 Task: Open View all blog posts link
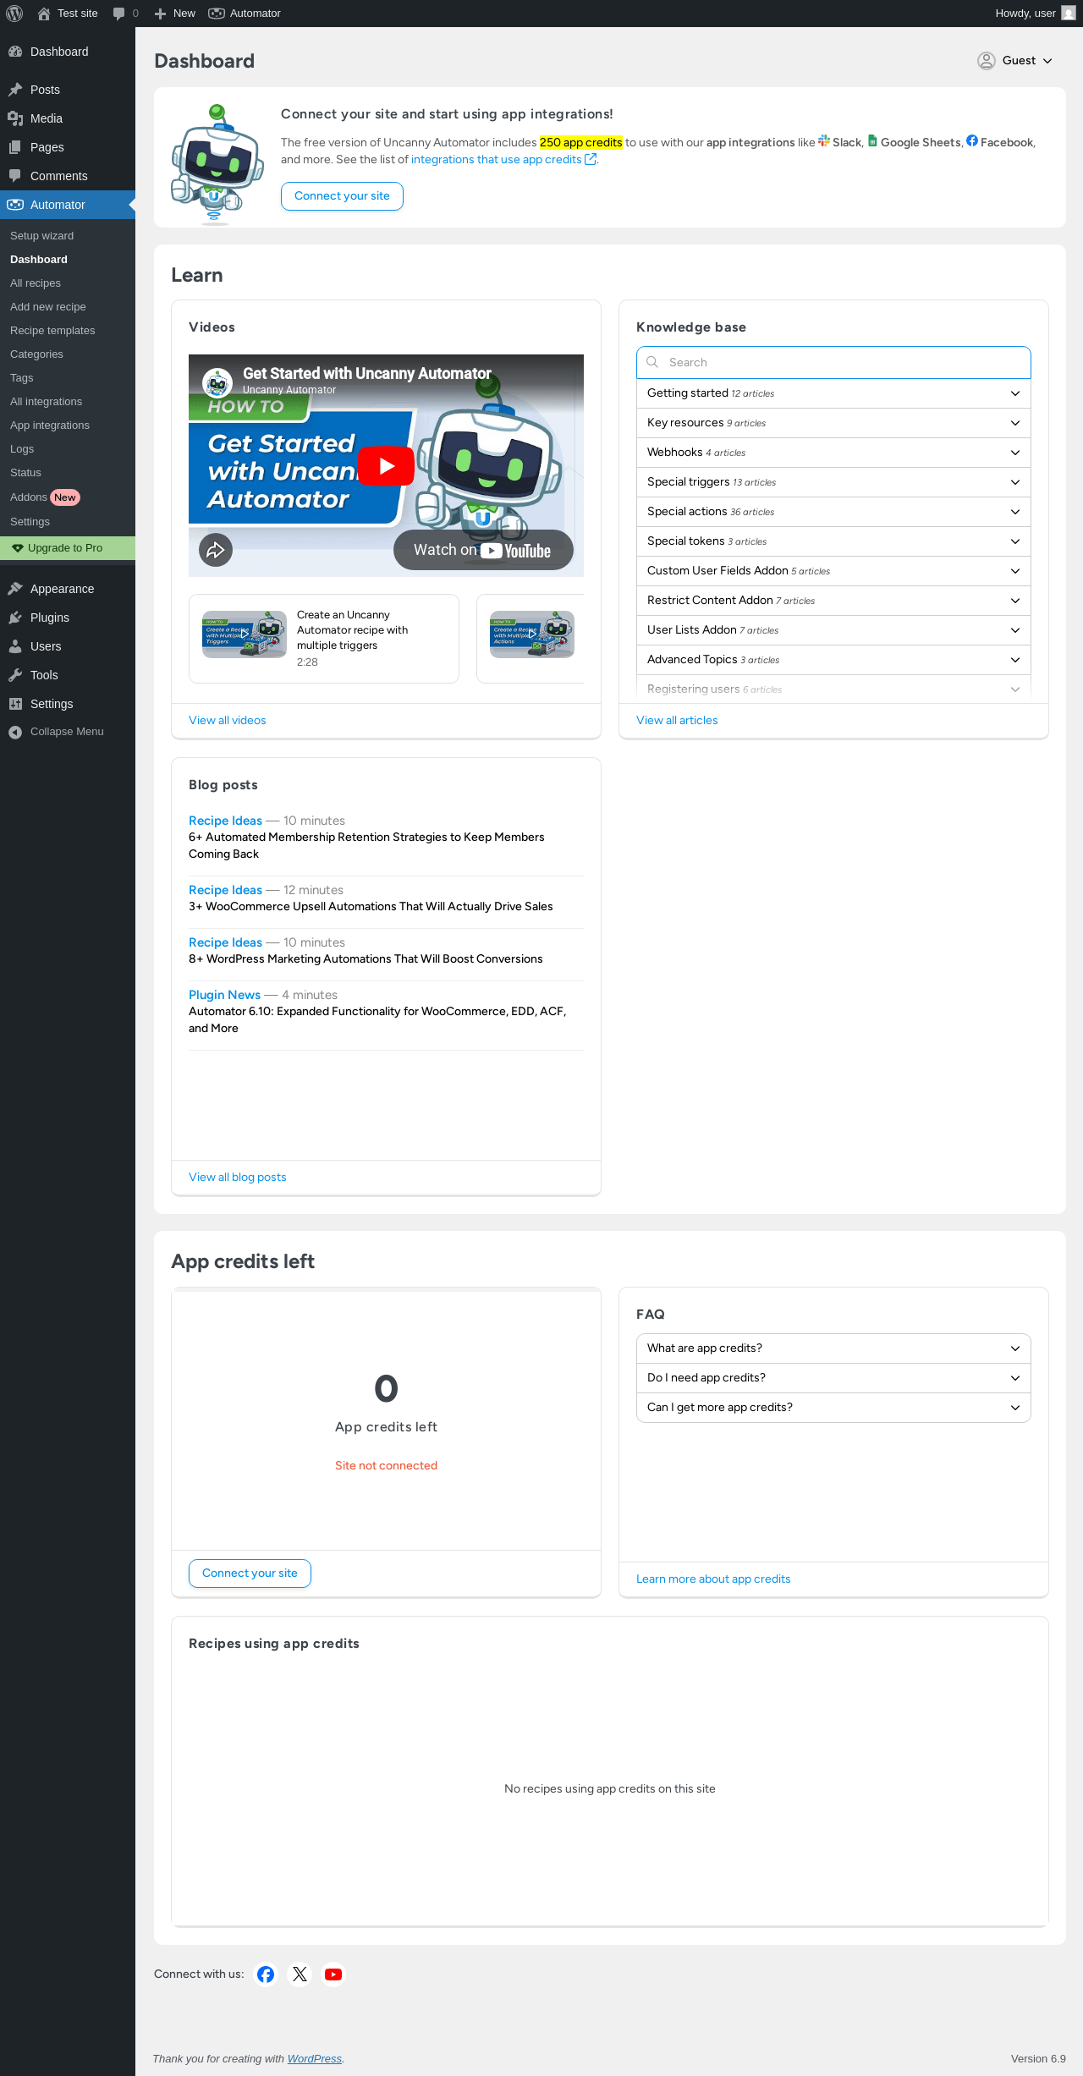tap(238, 1178)
